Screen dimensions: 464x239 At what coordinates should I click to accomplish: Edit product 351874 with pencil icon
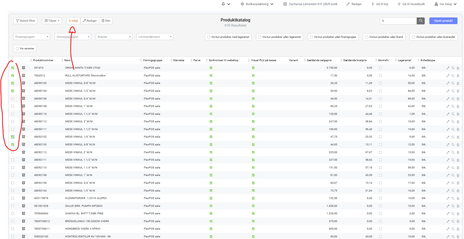coord(448,68)
